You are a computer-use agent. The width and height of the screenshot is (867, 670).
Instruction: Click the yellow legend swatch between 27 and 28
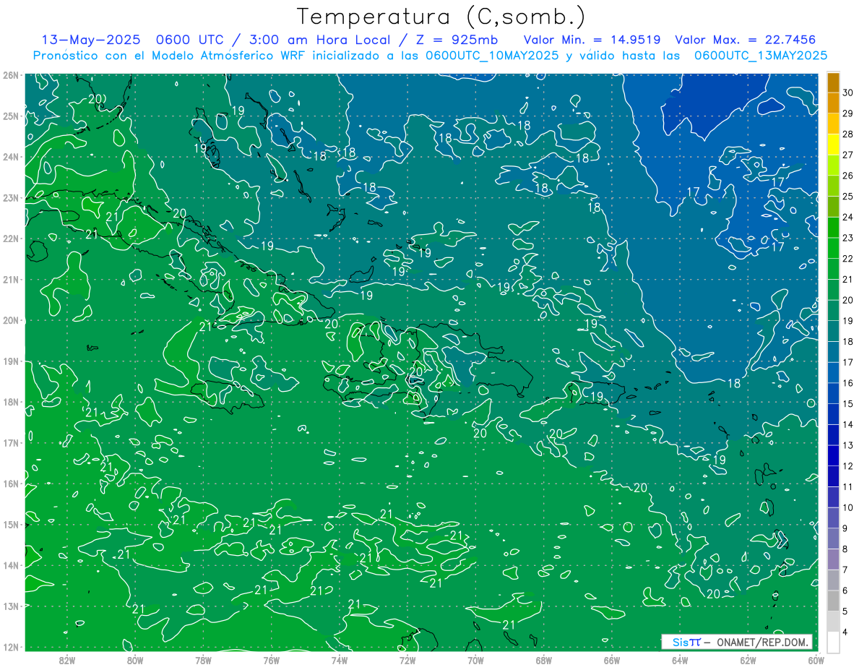(834, 145)
